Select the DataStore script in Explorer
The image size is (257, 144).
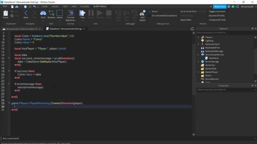click(214, 58)
